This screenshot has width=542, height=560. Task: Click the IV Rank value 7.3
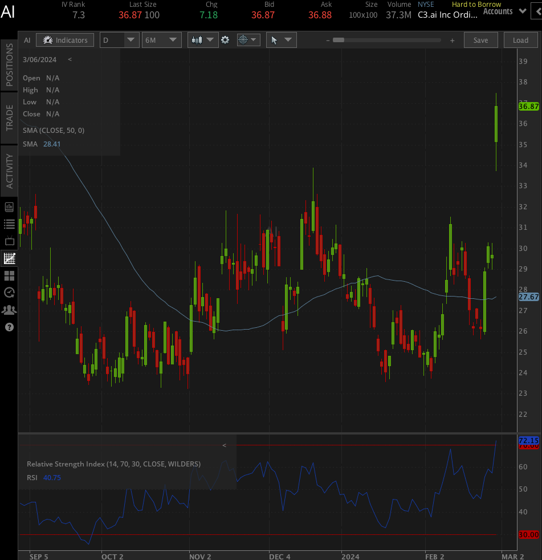pos(79,15)
